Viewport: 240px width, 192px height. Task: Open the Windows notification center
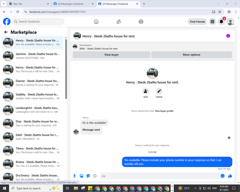(234, 188)
